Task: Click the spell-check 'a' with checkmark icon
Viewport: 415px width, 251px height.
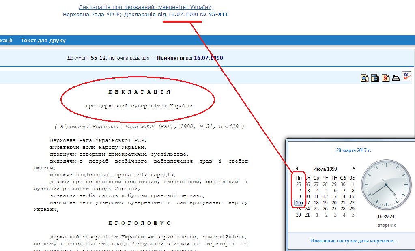Action: pos(406,76)
